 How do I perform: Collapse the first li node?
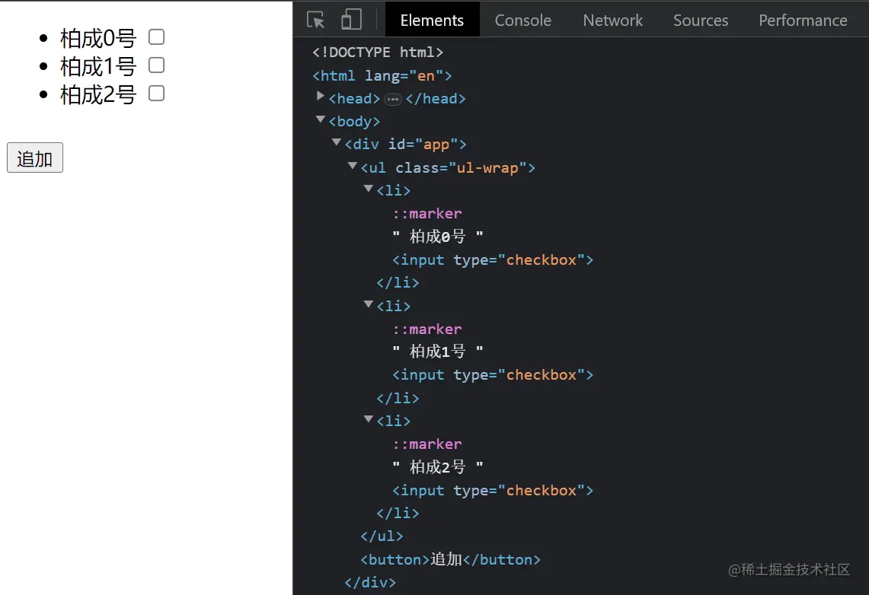369,189
